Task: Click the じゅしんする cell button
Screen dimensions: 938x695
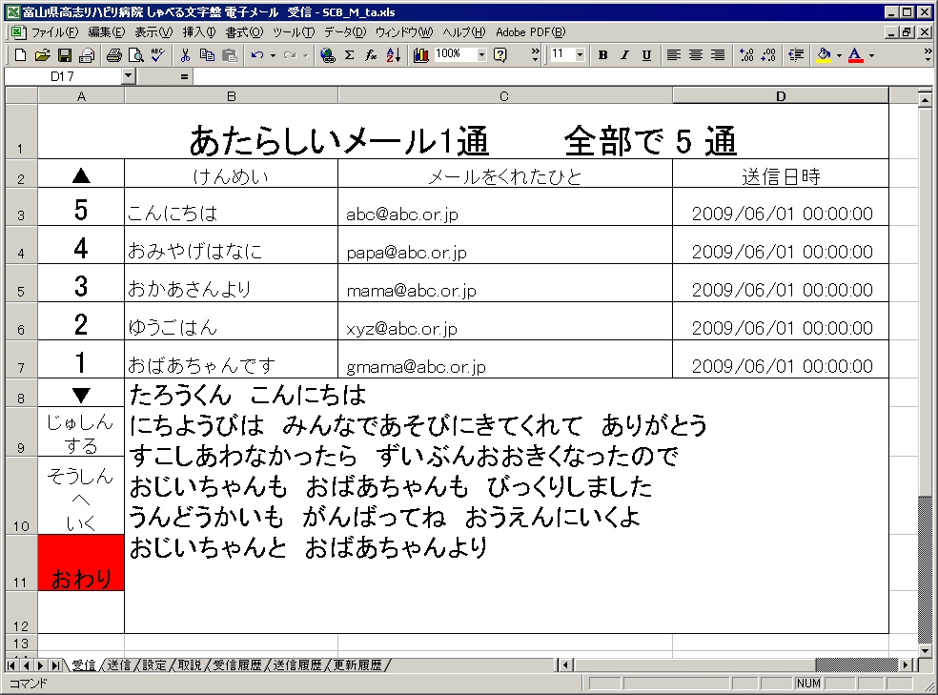Action: 81,433
